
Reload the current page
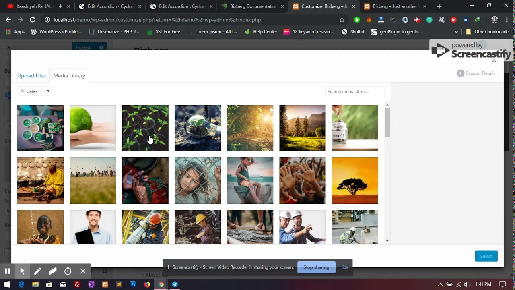point(33,20)
